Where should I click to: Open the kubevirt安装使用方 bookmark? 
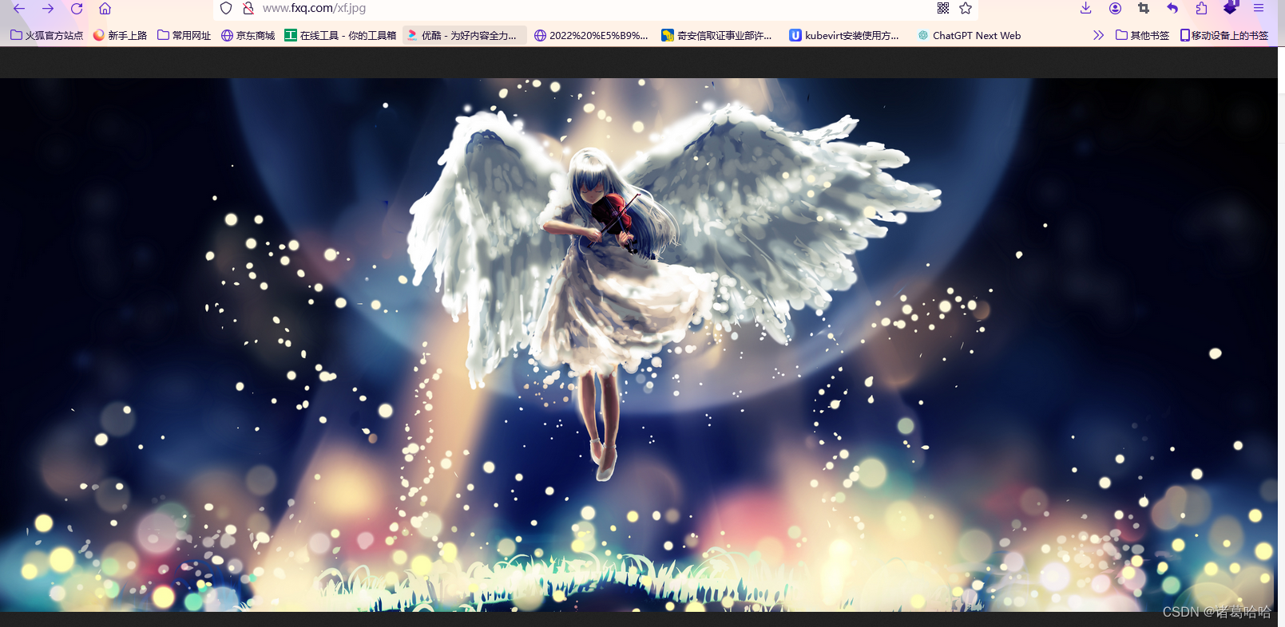point(844,35)
